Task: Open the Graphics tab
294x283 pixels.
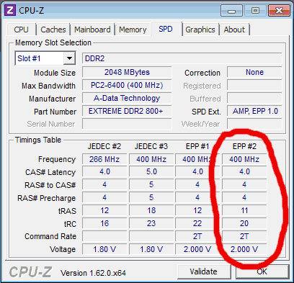Action: click(200, 30)
